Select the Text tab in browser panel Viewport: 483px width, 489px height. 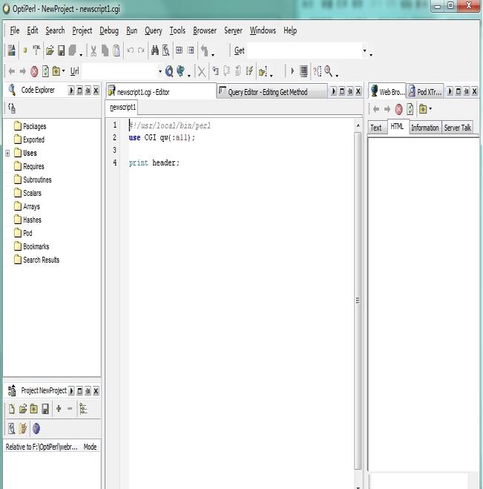tap(376, 128)
